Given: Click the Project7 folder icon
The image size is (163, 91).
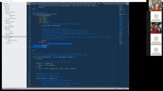Looking at the screenshot, I should (x=6, y=38).
